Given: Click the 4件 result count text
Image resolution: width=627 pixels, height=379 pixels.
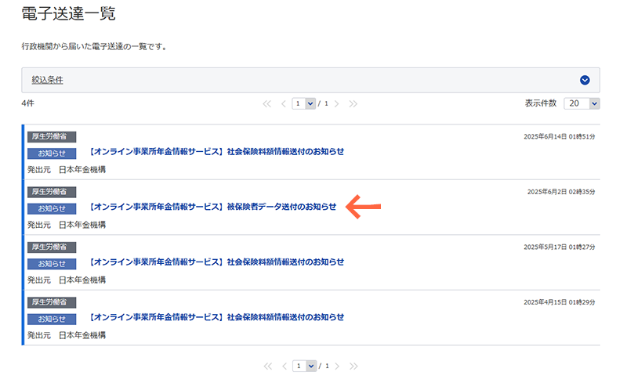Looking at the screenshot, I should (28, 103).
